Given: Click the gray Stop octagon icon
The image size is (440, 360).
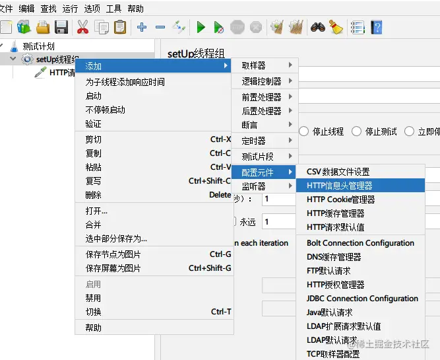Looking at the screenshot, I should click(237, 27).
